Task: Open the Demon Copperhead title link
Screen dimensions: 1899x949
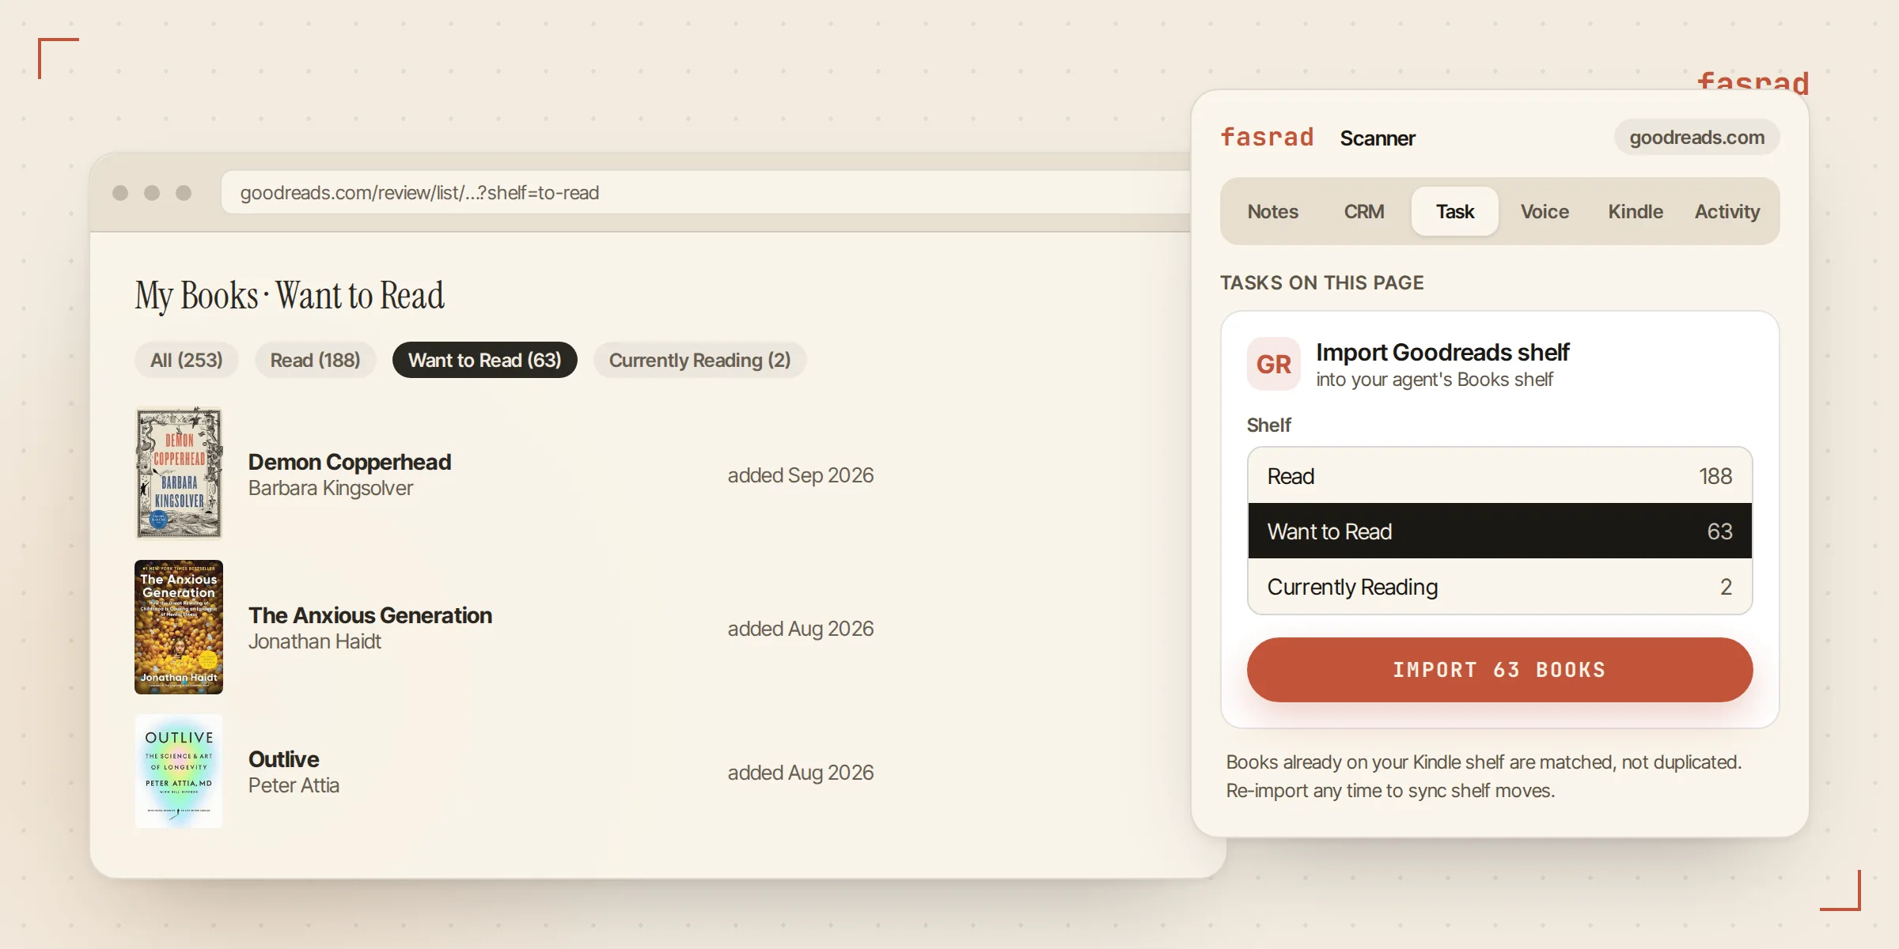Action: [350, 462]
